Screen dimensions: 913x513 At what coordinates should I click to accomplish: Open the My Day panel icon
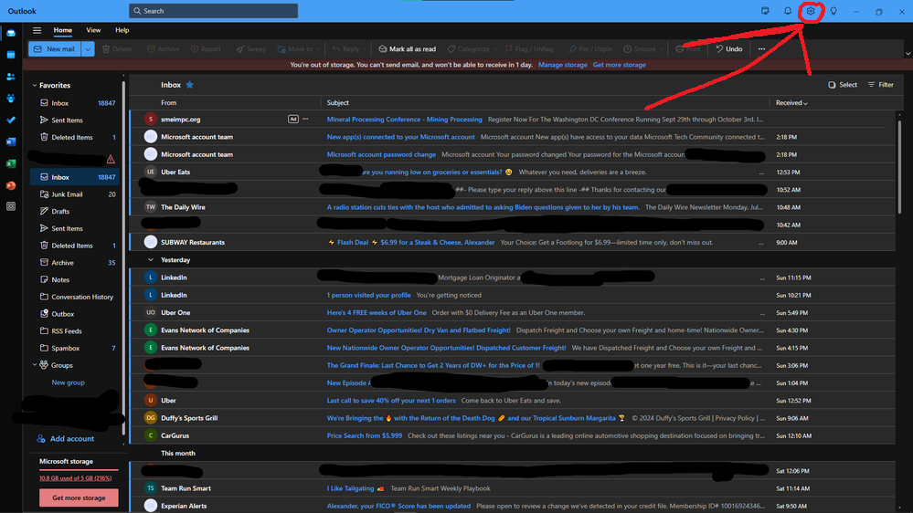(x=765, y=11)
